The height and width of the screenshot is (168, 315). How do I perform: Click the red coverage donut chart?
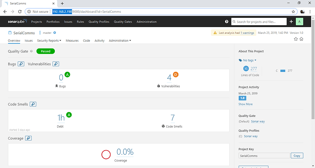coord(106,155)
